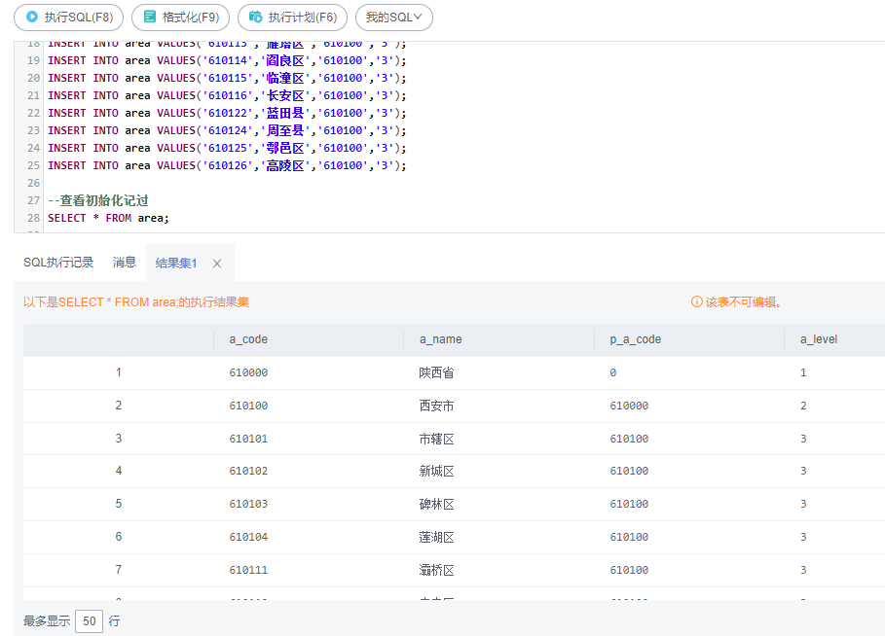
Task: Select the 西安市 cell
Action: [436, 406]
